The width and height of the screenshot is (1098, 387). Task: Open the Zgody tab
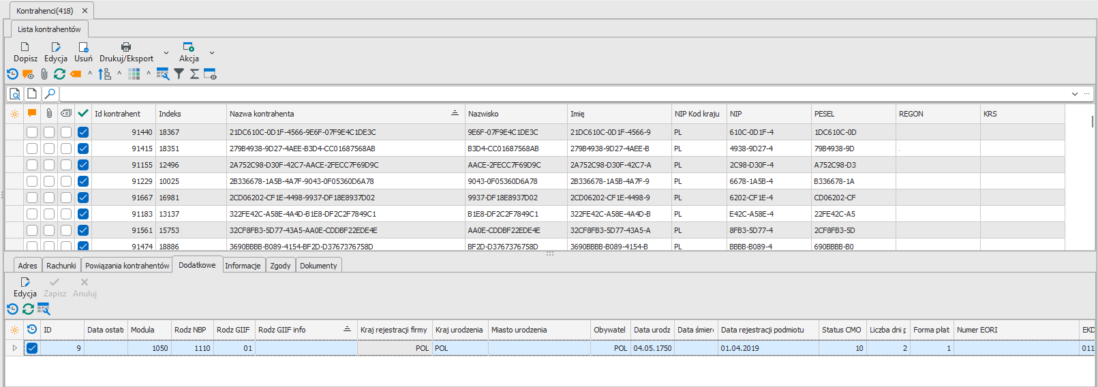pos(280,266)
